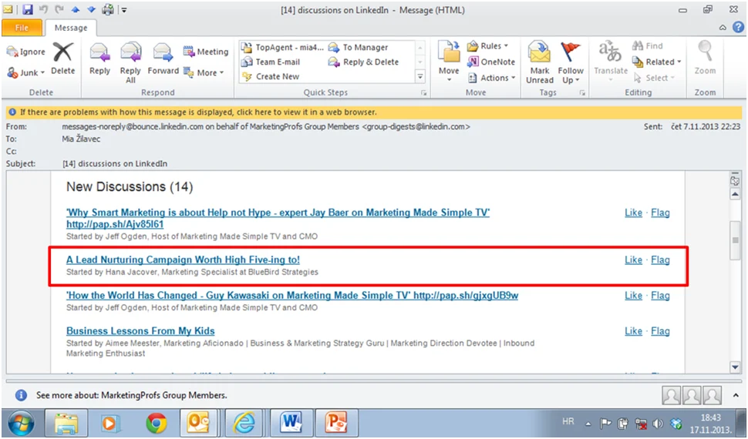The width and height of the screenshot is (748, 439).
Task: Select To Manager quick step
Action: coord(359,47)
